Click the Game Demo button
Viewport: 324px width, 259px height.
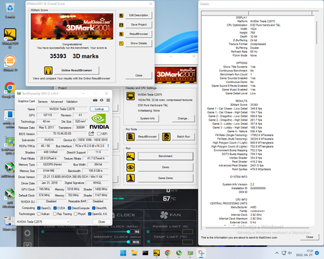[165, 178]
